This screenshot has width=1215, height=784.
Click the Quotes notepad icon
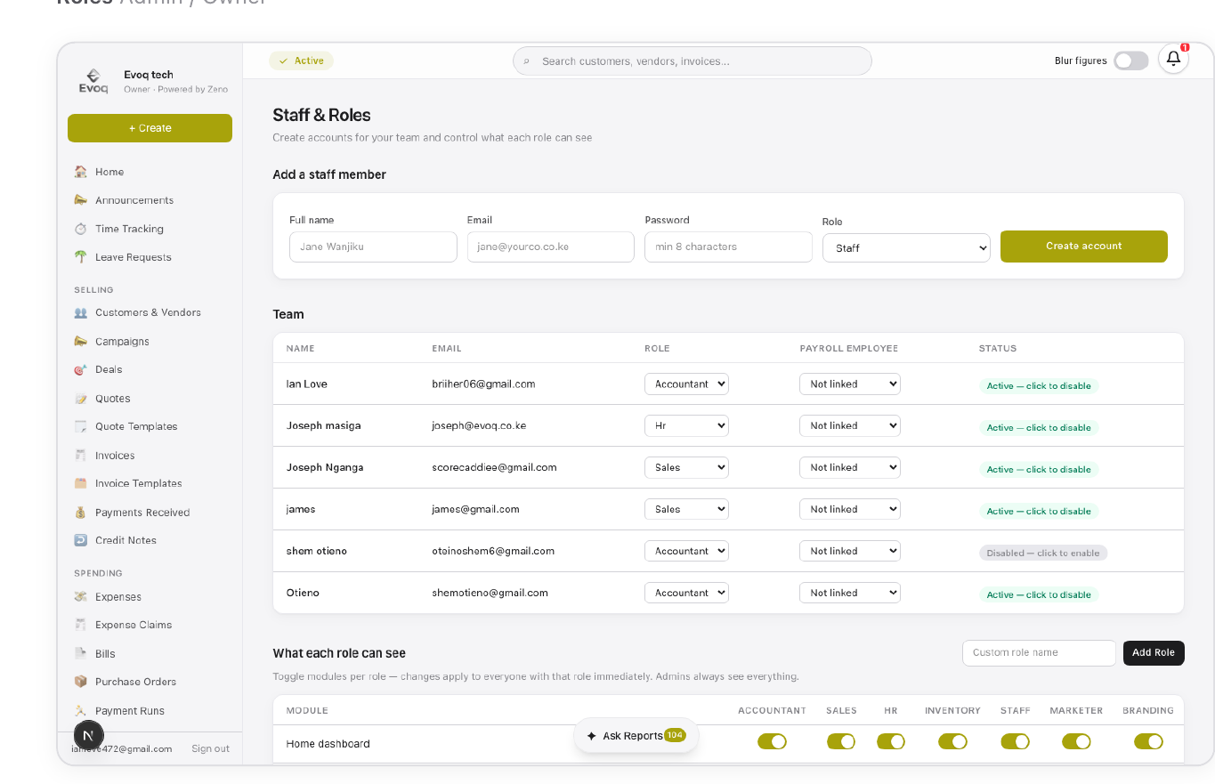click(81, 399)
